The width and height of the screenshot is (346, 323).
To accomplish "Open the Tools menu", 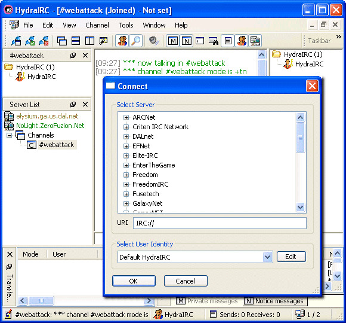I will coord(126,25).
